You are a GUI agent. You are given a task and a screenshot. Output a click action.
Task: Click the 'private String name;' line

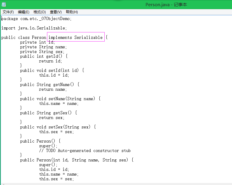click(43, 47)
